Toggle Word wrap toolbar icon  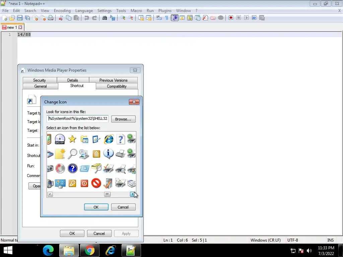[x=159, y=18]
